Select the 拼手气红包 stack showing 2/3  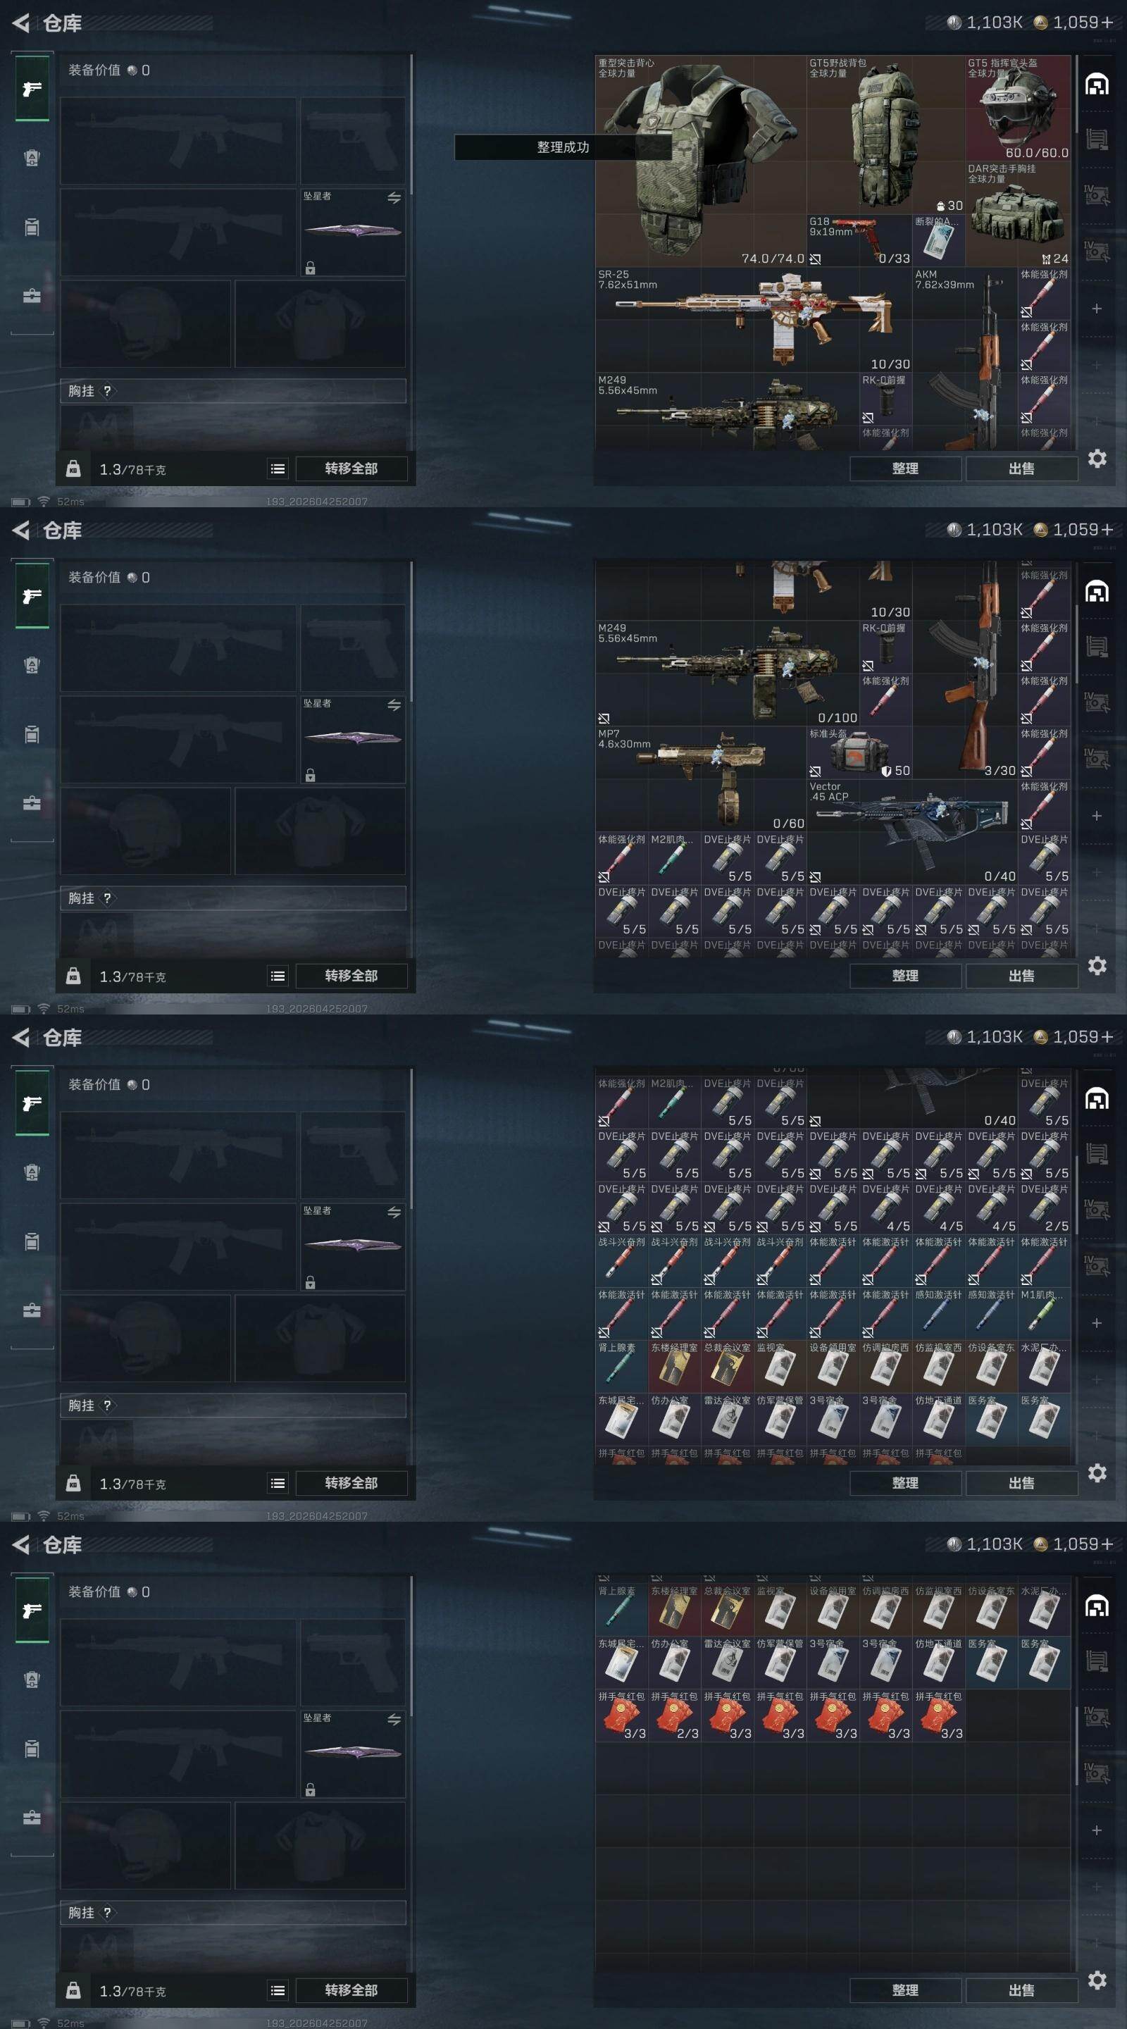[674, 1715]
